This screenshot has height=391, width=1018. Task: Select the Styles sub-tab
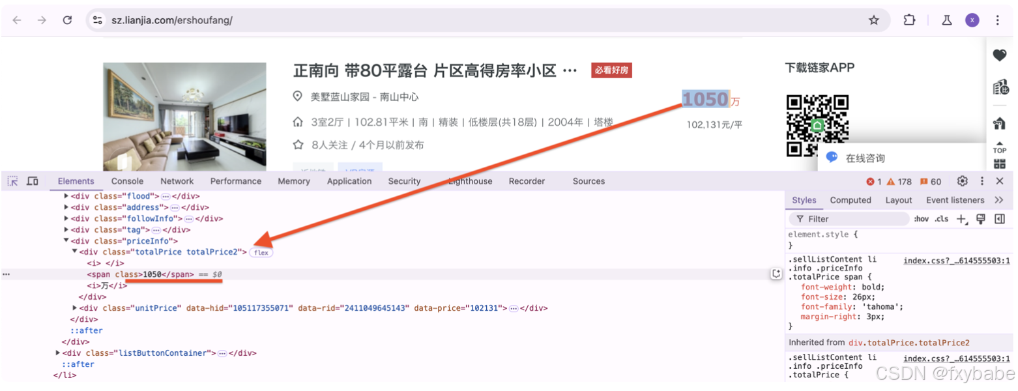[804, 200]
